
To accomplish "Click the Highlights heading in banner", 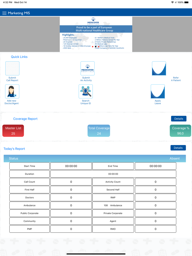I will 68,35.
